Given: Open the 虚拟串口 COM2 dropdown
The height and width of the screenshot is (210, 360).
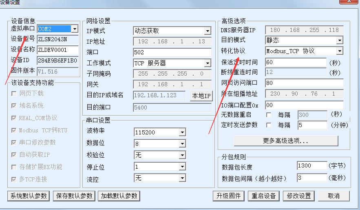Looking at the screenshot, I should [x=75, y=29].
